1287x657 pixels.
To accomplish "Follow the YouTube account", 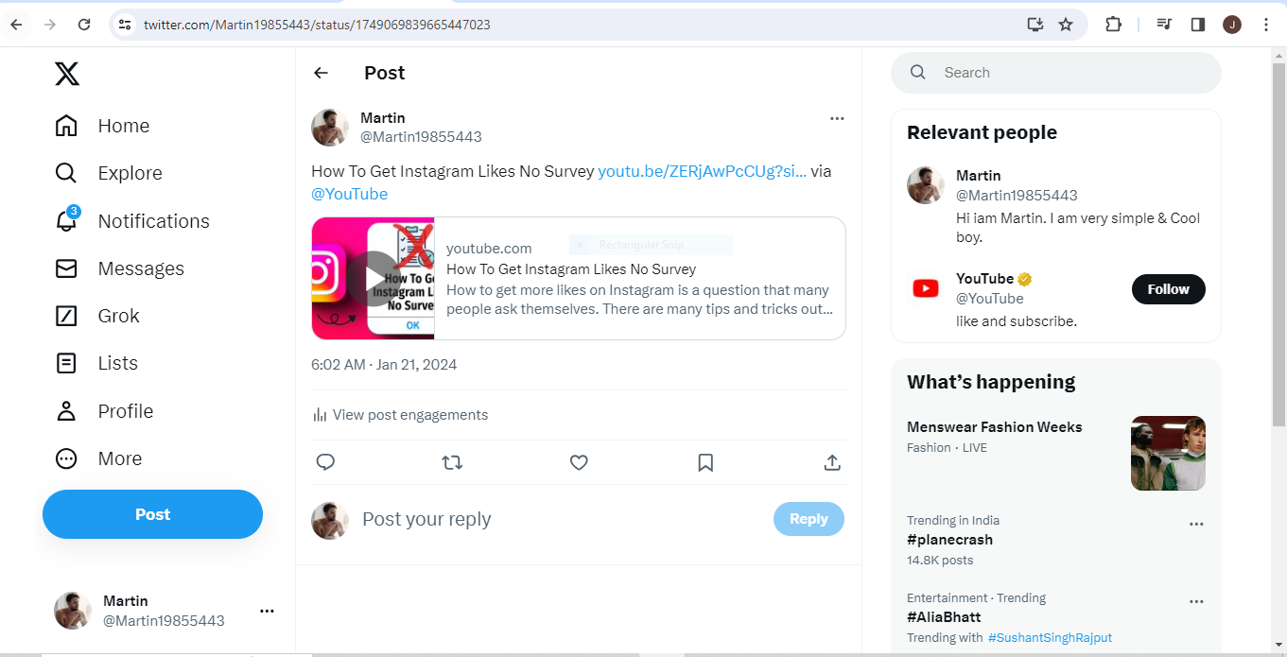I will (1169, 289).
